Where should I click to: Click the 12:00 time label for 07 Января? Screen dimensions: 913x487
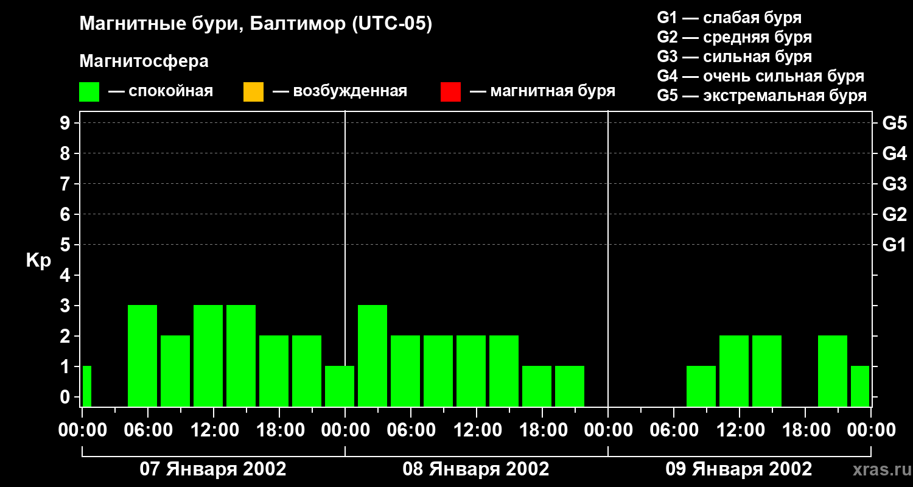click(x=214, y=430)
